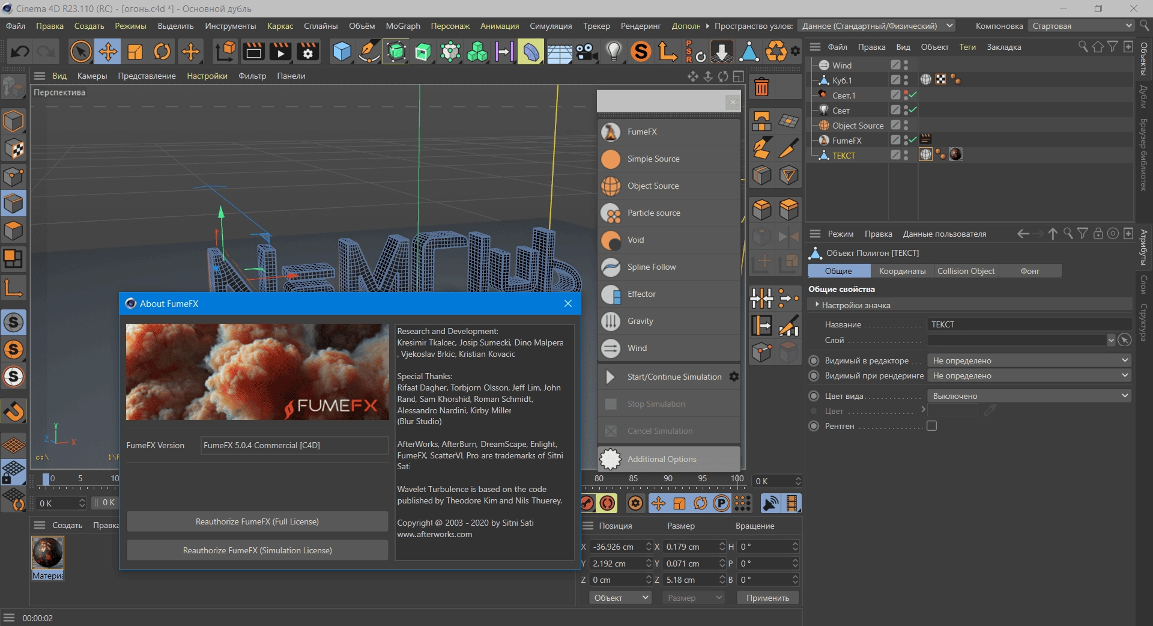Click trash bin icon in palette
1153x626 pixels.
click(x=761, y=88)
